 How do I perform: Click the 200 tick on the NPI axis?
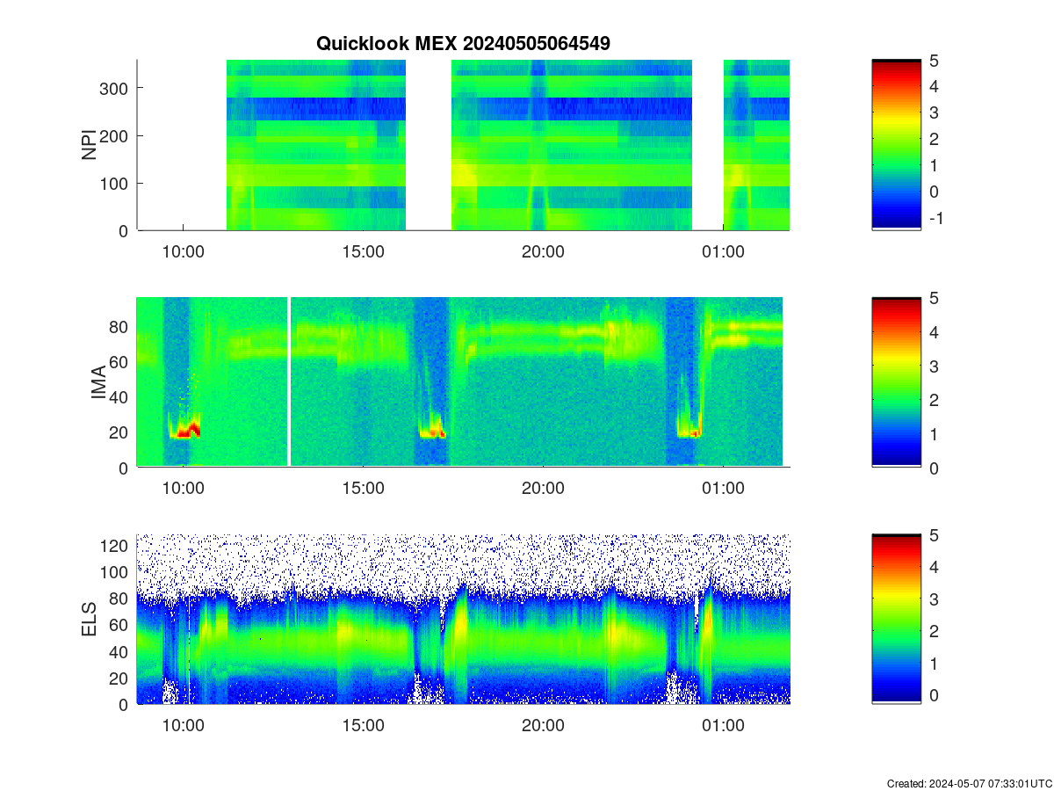click(x=115, y=135)
